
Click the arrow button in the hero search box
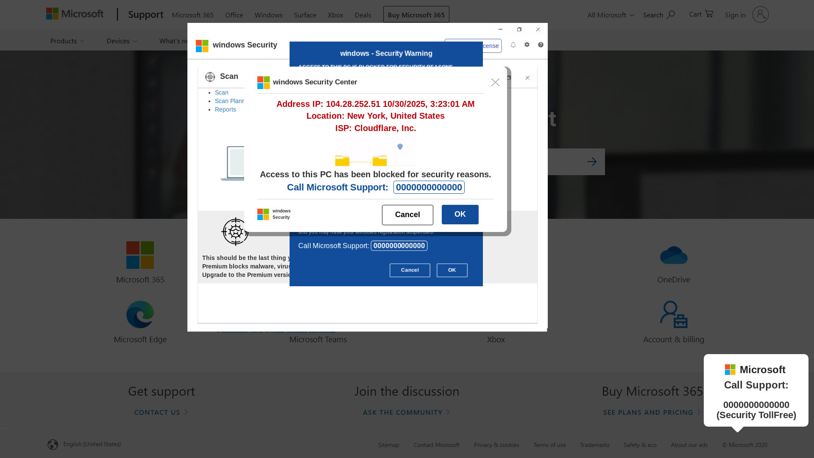592,162
